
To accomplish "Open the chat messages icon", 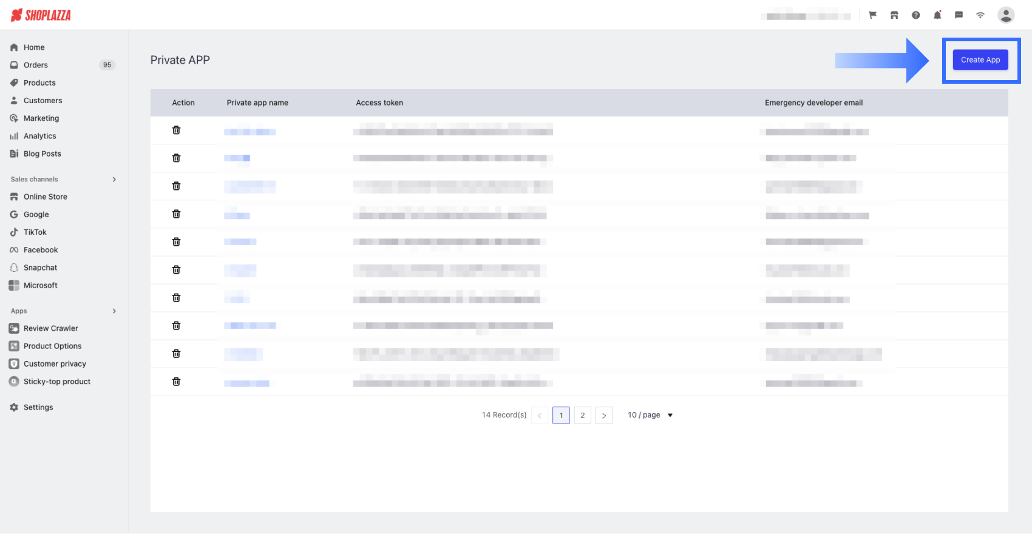I will [959, 15].
